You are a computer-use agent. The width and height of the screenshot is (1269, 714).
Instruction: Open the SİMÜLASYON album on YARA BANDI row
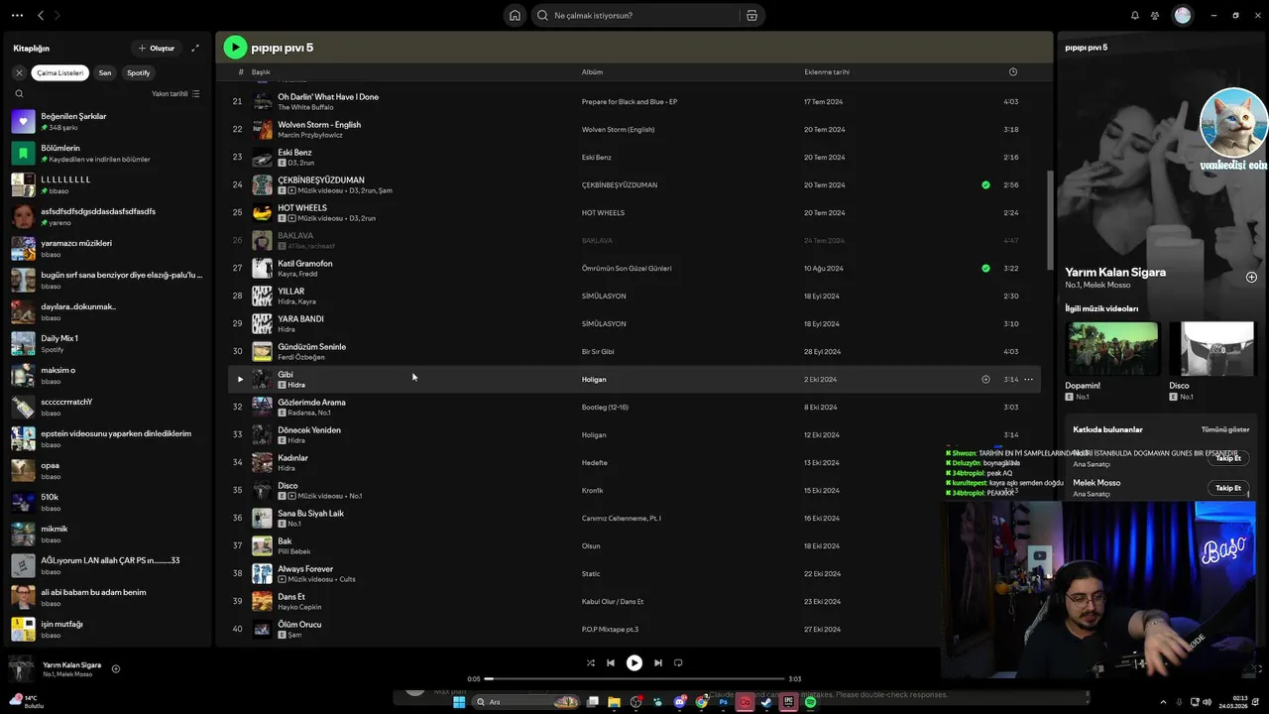[604, 323]
